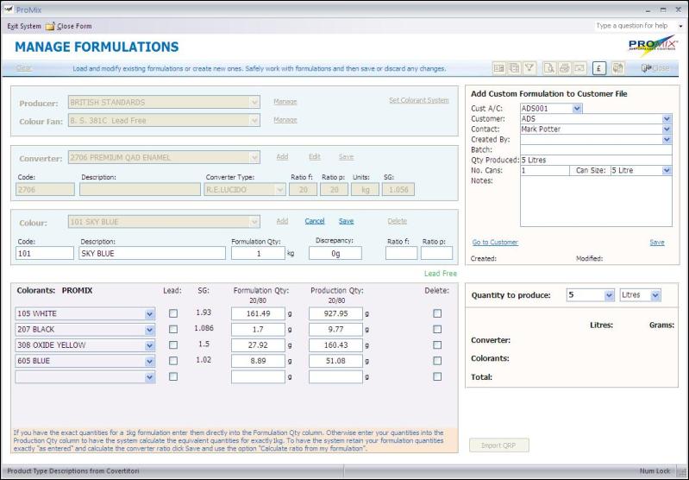The width and height of the screenshot is (689, 480).
Task: Click the Cancel link in Colour section
Action: tap(315, 221)
